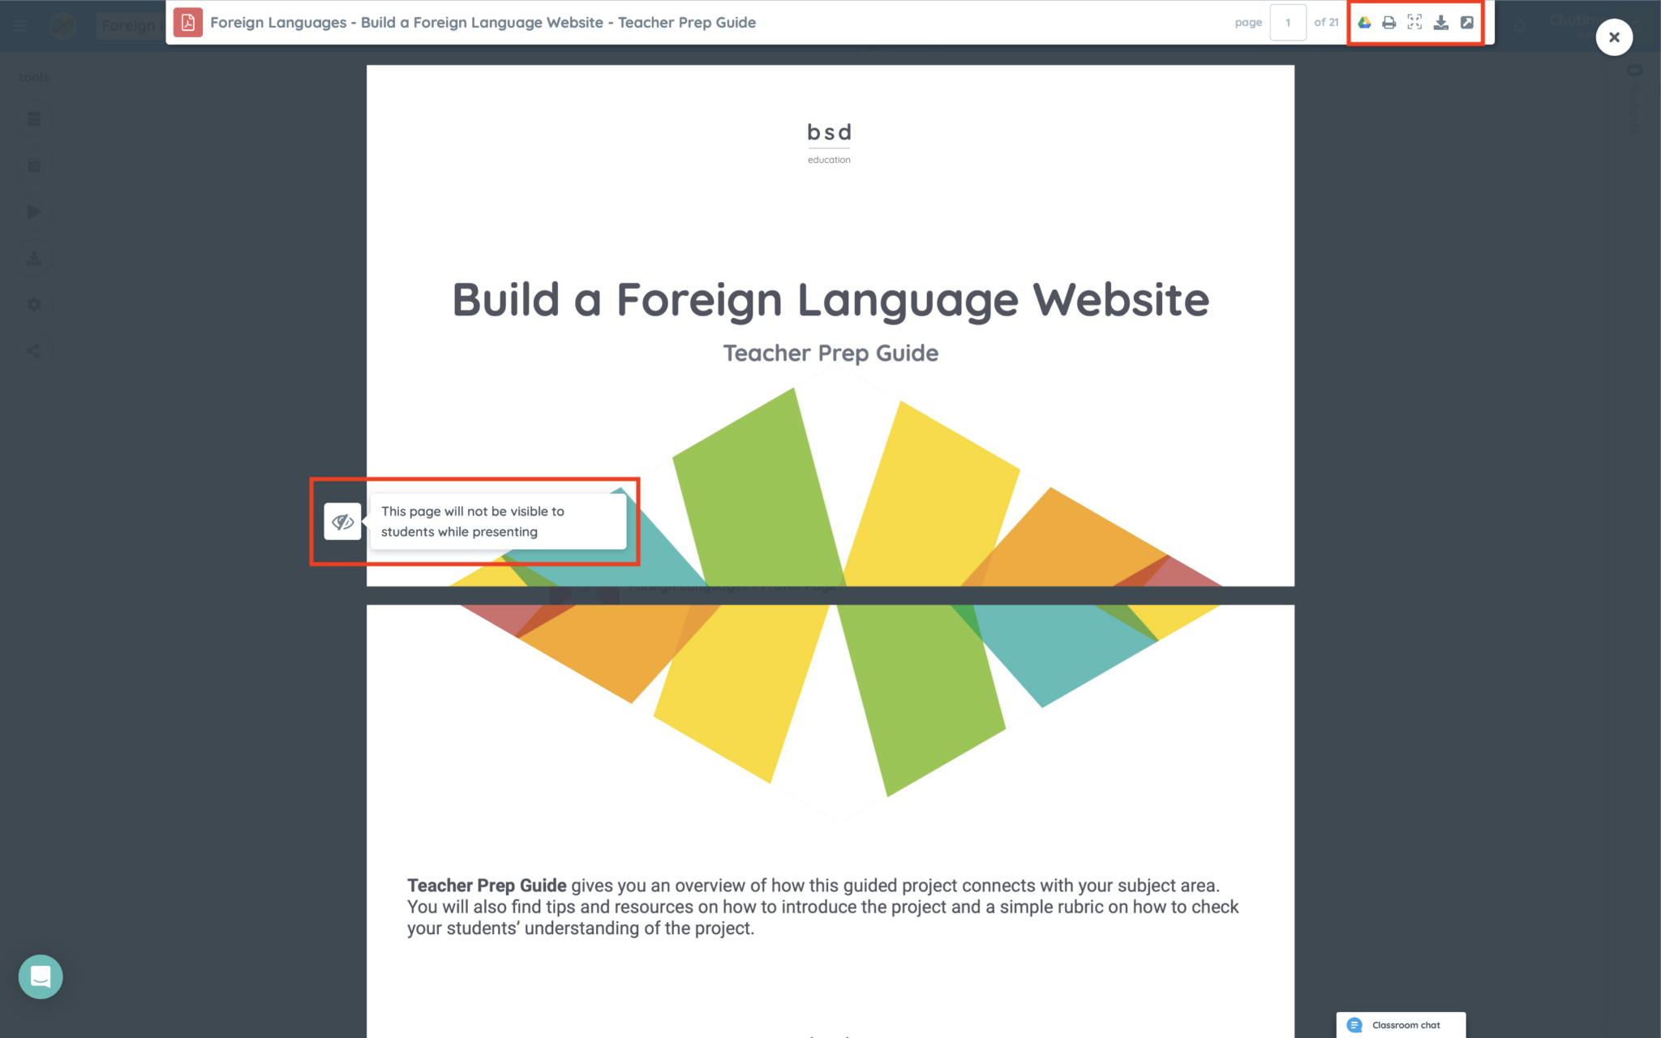The height and width of the screenshot is (1038, 1661).
Task: Start presenting with the Play tool
Action: pos(34,212)
